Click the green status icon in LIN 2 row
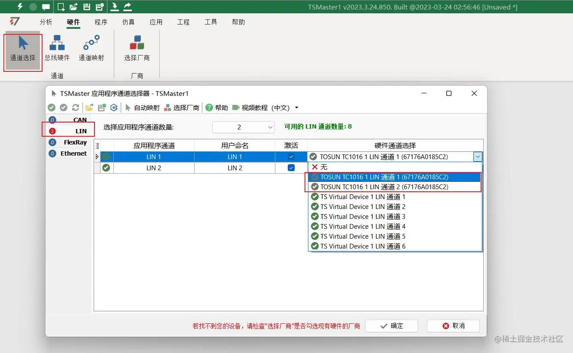The height and width of the screenshot is (353, 573). (106, 168)
